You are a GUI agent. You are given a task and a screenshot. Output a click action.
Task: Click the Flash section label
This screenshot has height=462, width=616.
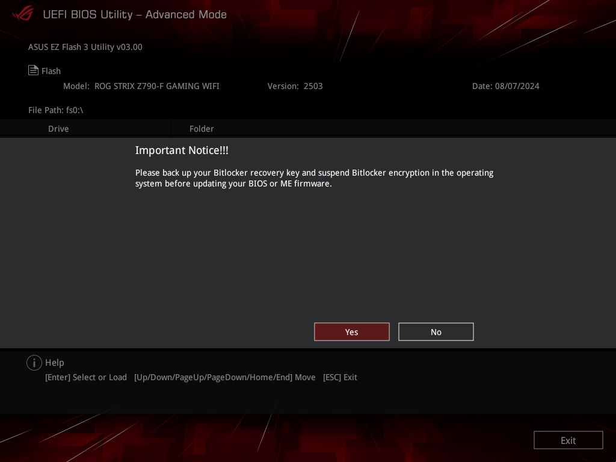pyautogui.click(x=51, y=71)
